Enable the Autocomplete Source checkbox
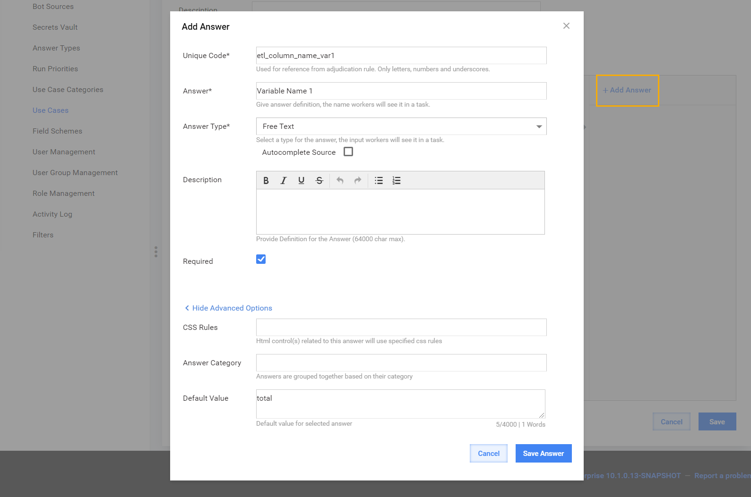This screenshot has width=751, height=497. (348, 152)
